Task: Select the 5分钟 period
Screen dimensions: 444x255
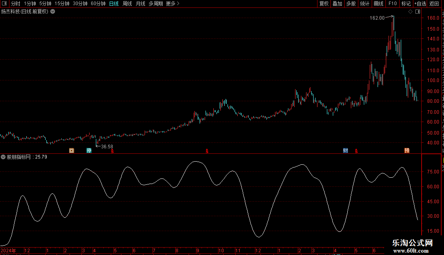Action: coord(45,4)
